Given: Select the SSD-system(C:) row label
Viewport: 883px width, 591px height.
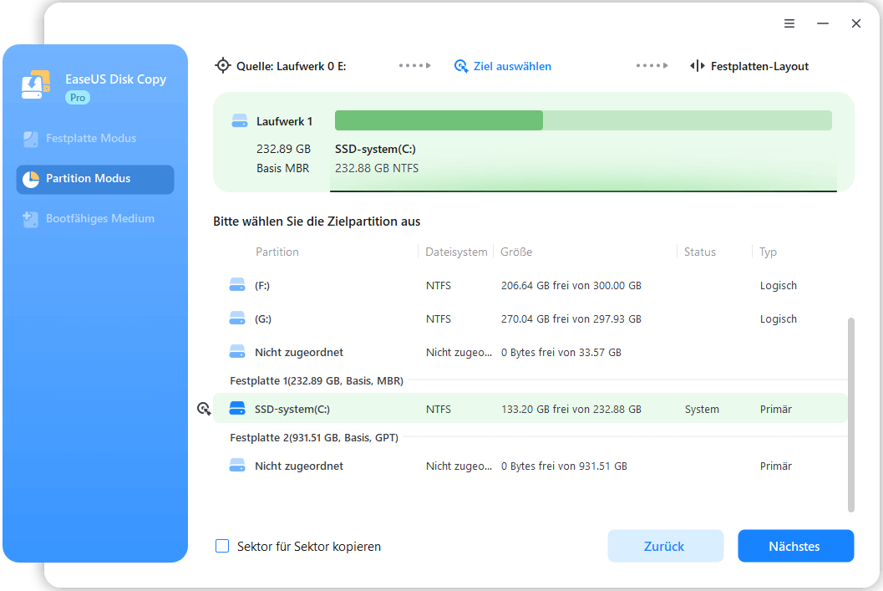Looking at the screenshot, I should [x=292, y=409].
